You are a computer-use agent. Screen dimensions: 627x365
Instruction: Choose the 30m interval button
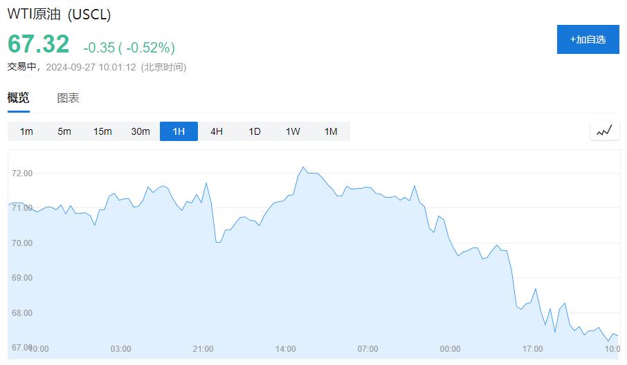pyautogui.click(x=140, y=131)
